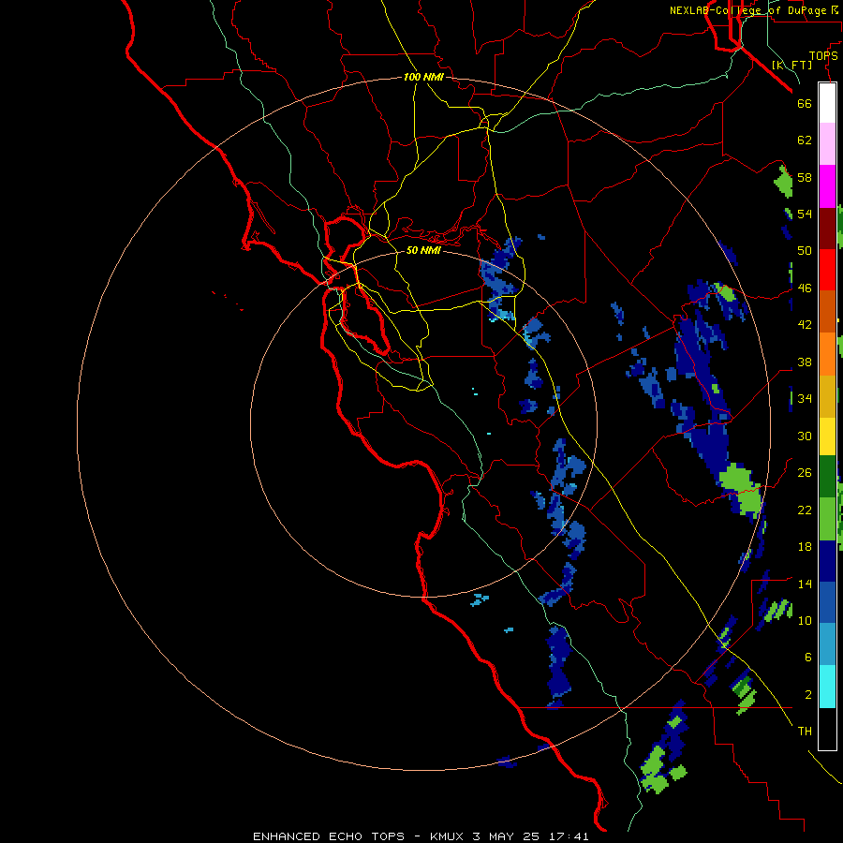Click the legend value 50
The height and width of the screenshot is (843, 843).
[805, 250]
